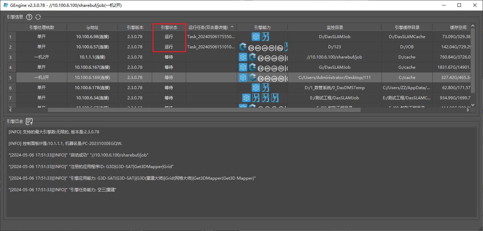This screenshot has height=231, width=483.
Task: Click the EK icon in the 10.100.6.169 row
Action: (x=261, y=79)
